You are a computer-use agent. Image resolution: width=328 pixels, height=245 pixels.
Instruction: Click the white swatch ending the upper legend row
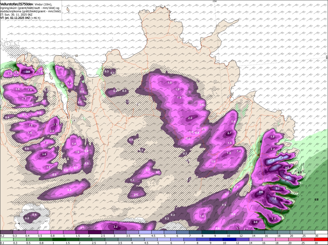tap(322, 232)
